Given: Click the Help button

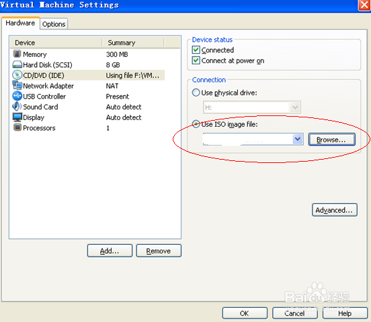Looking at the screenshot, I should 345,313.
